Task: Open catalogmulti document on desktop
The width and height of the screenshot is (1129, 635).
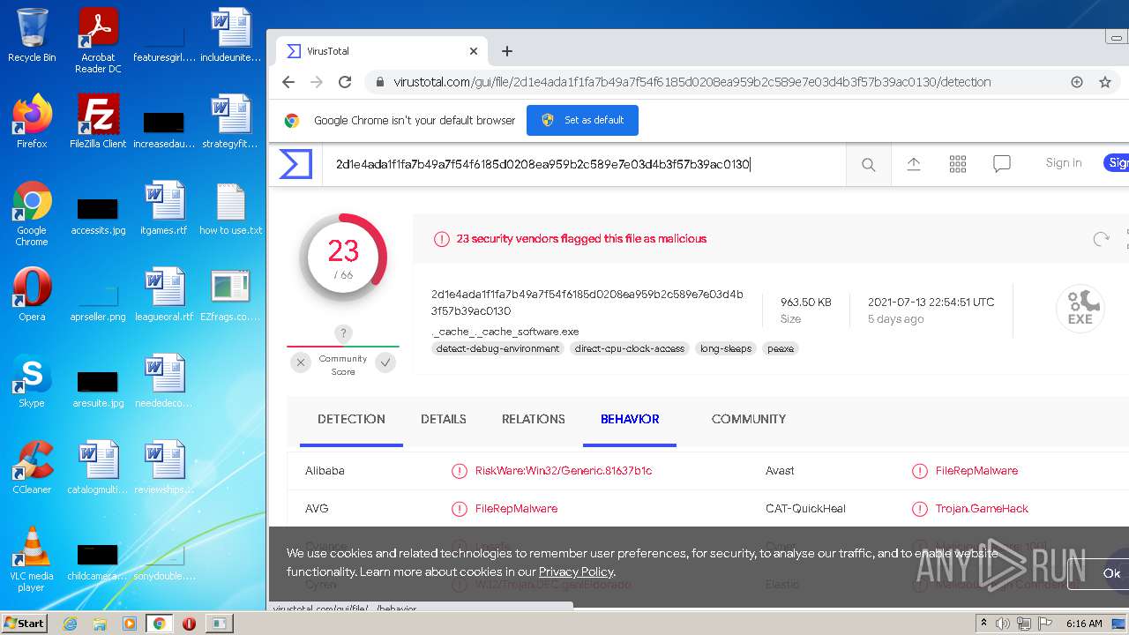Action: point(98,467)
